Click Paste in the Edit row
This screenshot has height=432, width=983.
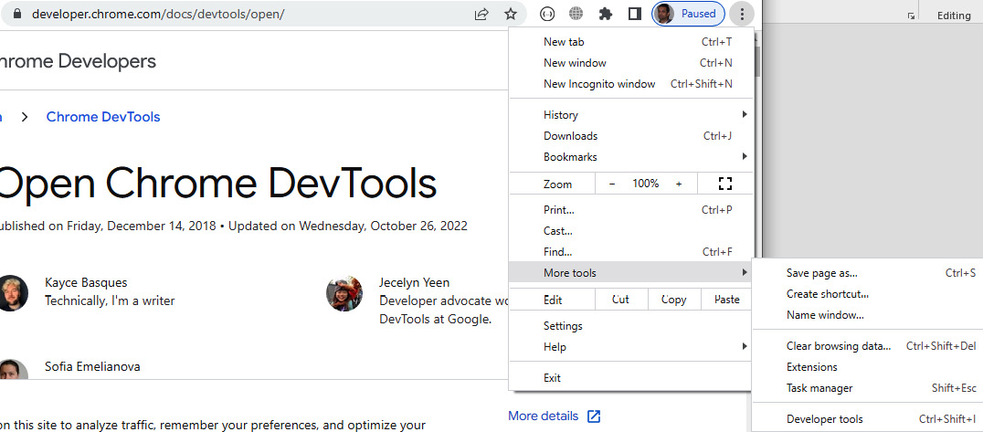[x=726, y=300]
